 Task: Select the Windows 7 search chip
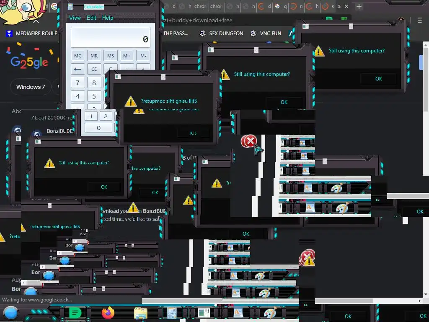click(31, 87)
